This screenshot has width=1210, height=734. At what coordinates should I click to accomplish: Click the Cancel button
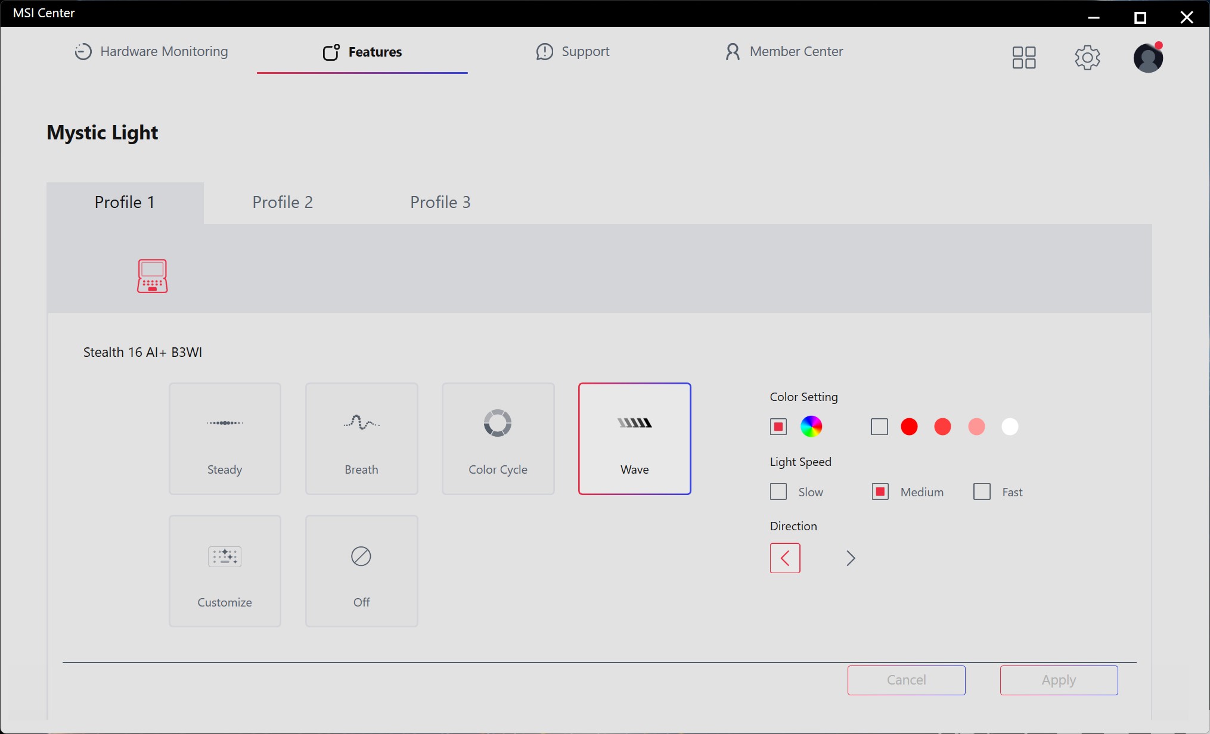(x=906, y=680)
